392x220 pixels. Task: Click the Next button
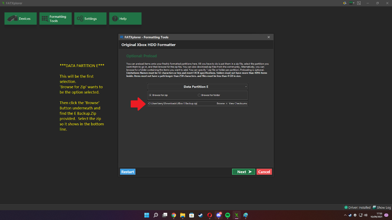click(244, 172)
